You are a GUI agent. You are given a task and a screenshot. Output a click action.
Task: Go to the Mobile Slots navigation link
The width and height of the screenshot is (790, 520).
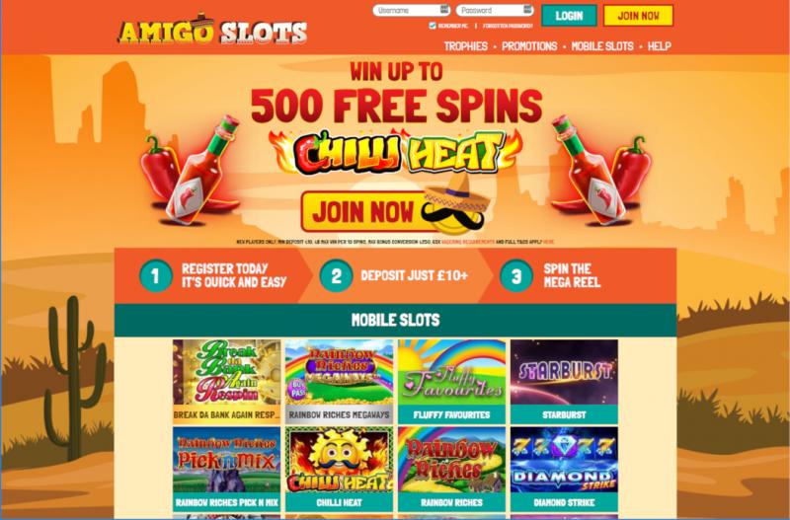[x=602, y=46]
